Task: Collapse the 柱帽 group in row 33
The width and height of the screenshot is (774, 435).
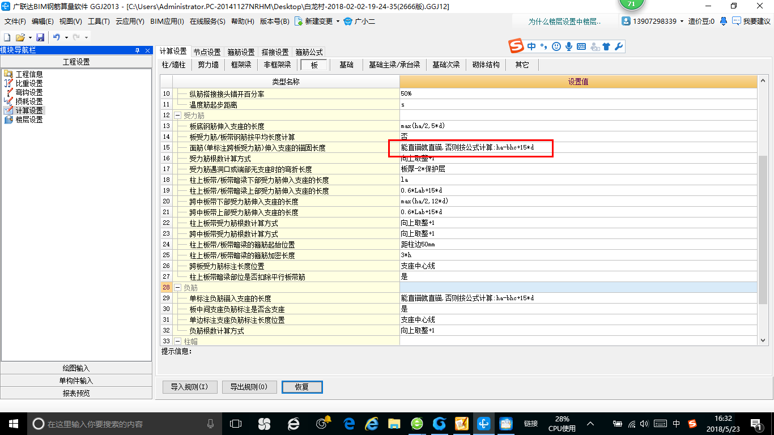Action: tap(177, 342)
